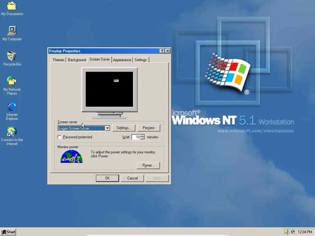Open screen saver Settings... button
This screenshot has height=236, width=315.
[124, 128]
